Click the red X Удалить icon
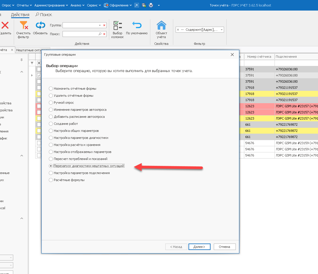Screen dimensions: 318x274 click(x=5, y=25)
